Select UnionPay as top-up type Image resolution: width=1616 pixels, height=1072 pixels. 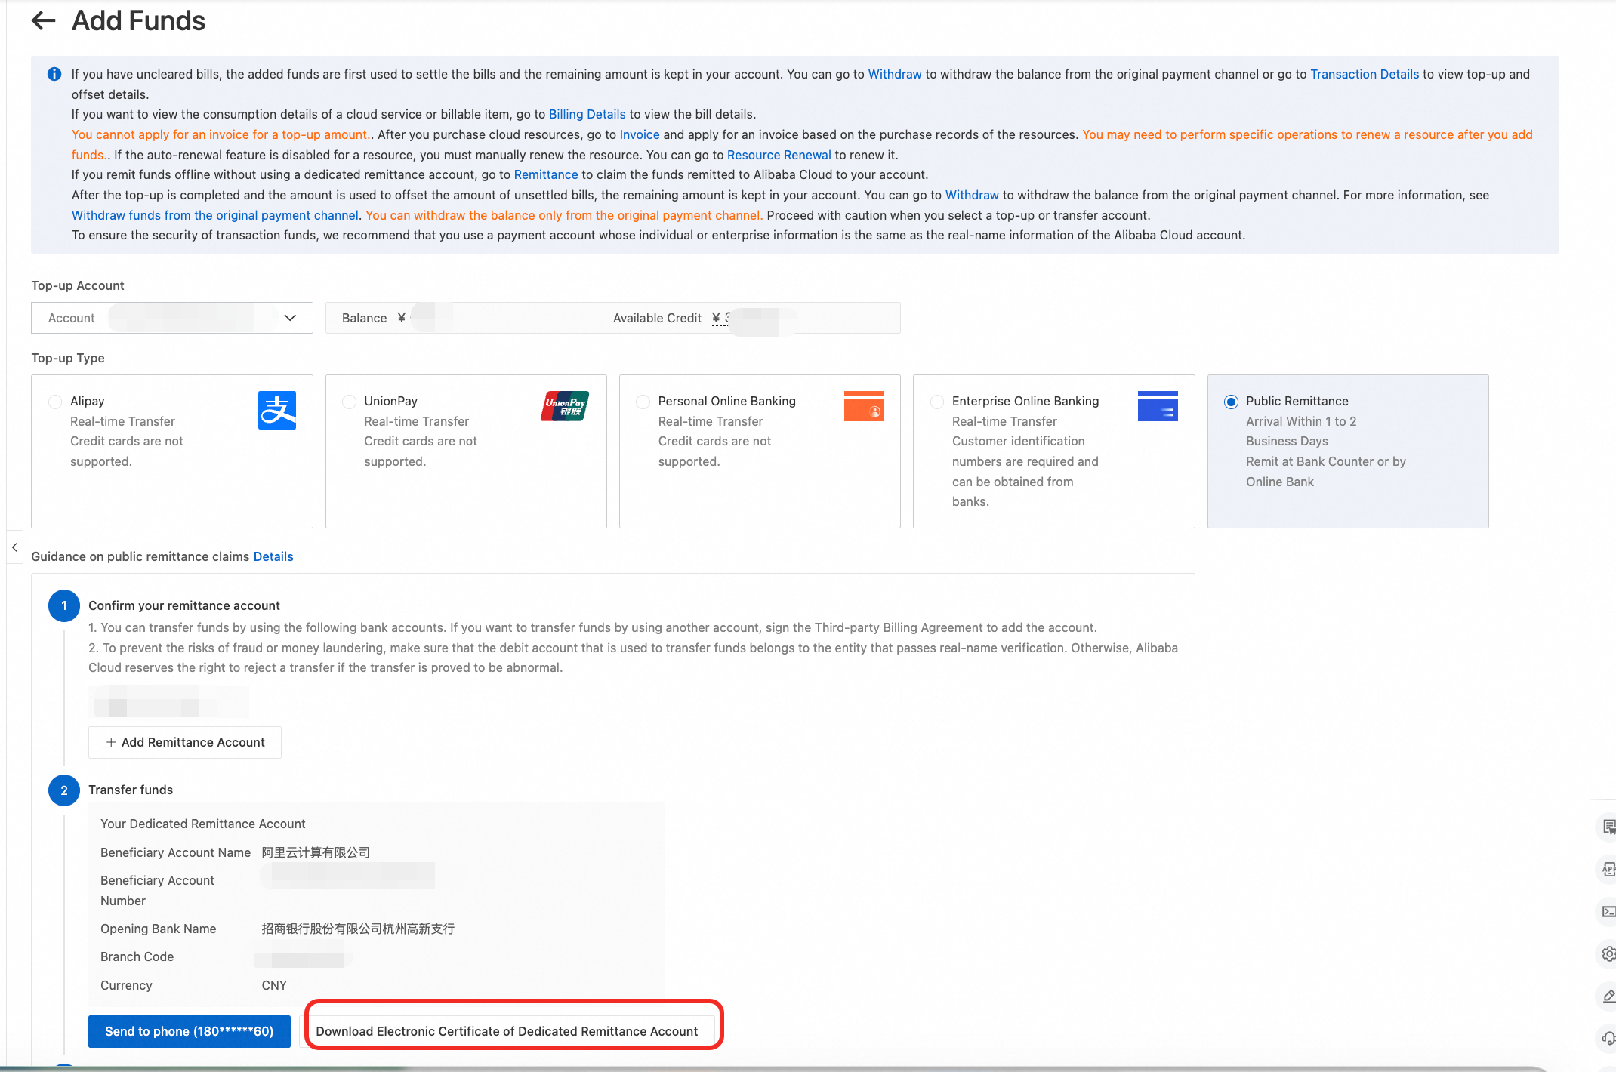(349, 402)
